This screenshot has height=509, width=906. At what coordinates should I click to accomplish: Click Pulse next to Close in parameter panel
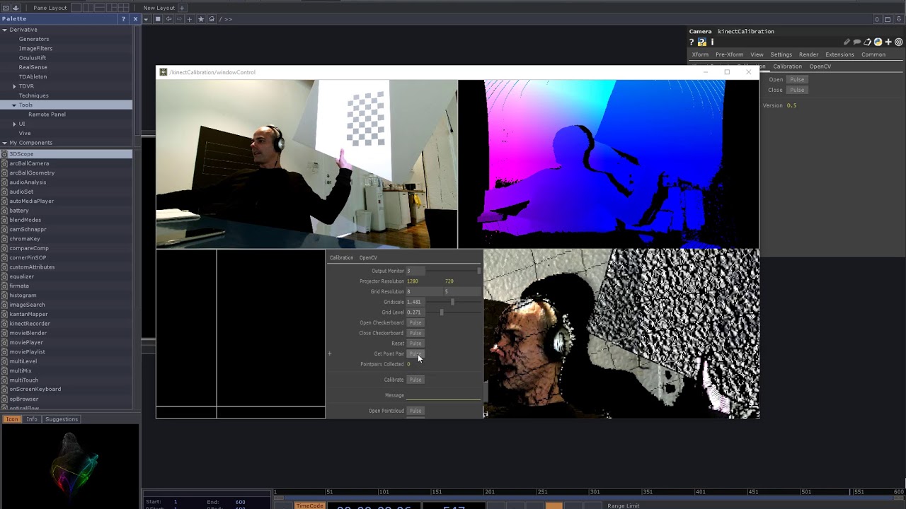[797, 90]
